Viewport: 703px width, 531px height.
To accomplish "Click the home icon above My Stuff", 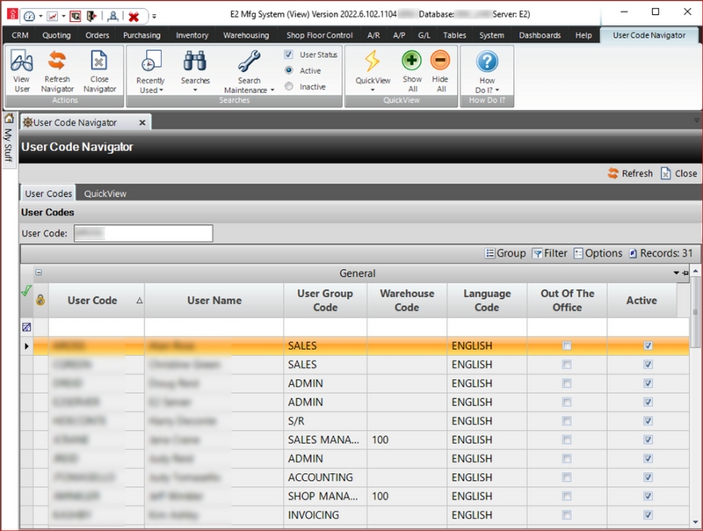I will 9,119.
